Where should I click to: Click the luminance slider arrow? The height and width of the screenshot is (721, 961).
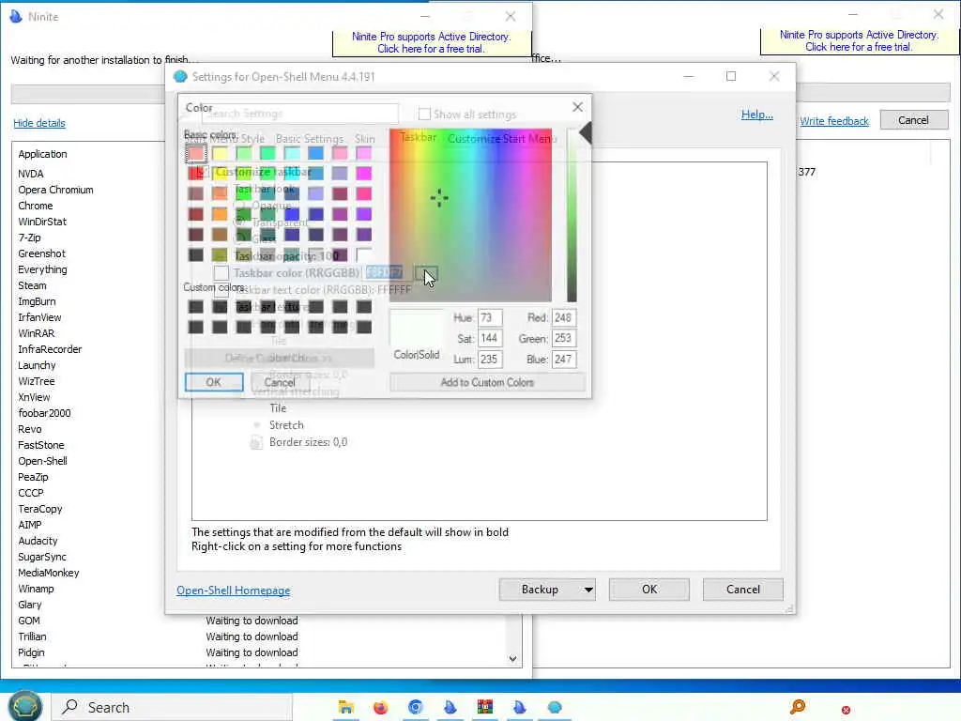[586, 133]
